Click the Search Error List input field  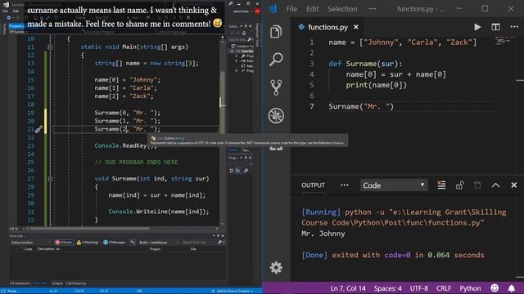[199, 243]
